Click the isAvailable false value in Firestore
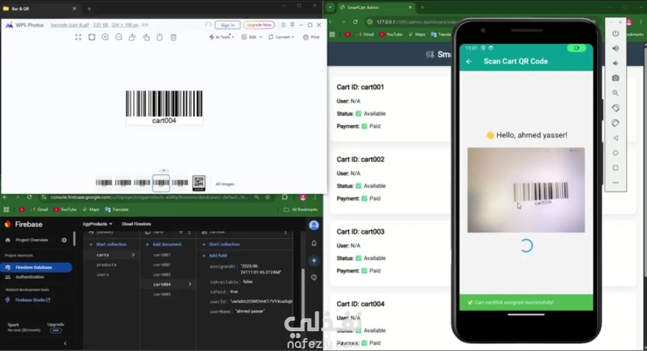Image resolution: width=647 pixels, height=351 pixels. [247, 281]
